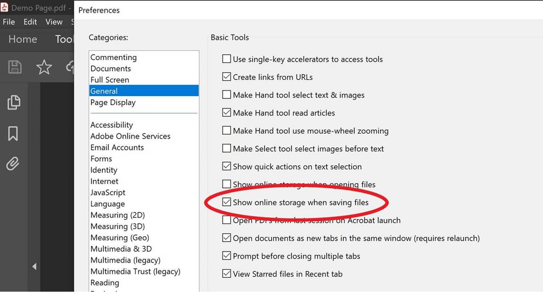This screenshot has width=543, height=292.
Task: Select Page Display in Categories list
Action: tap(113, 103)
